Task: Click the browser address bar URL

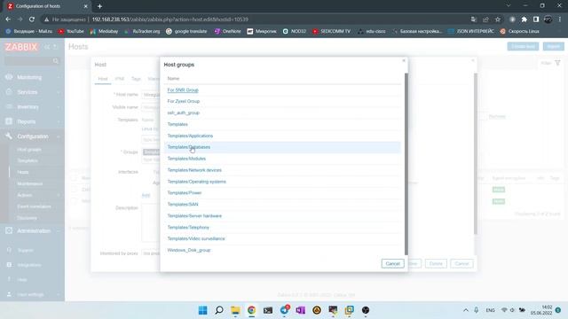Action: click(x=170, y=19)
